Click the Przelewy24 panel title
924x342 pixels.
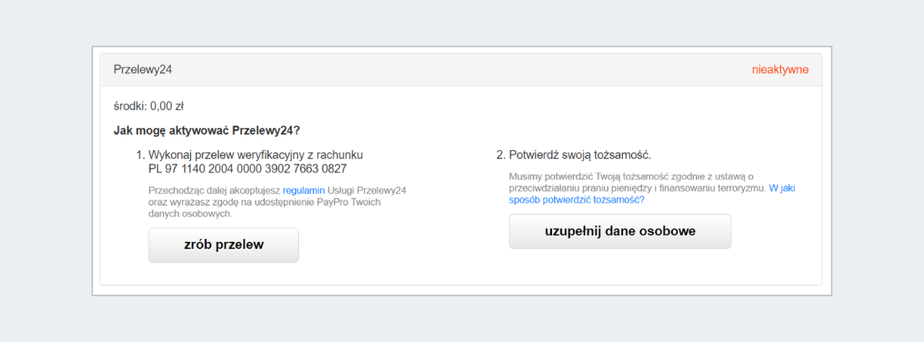pos(142,69)
